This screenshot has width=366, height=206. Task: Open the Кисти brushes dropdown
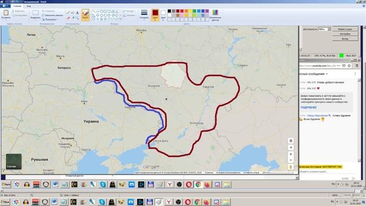tap(85, 19)
